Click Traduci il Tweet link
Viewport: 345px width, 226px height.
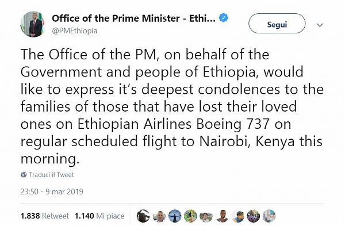pyautogui.click(x=51, y=175)
